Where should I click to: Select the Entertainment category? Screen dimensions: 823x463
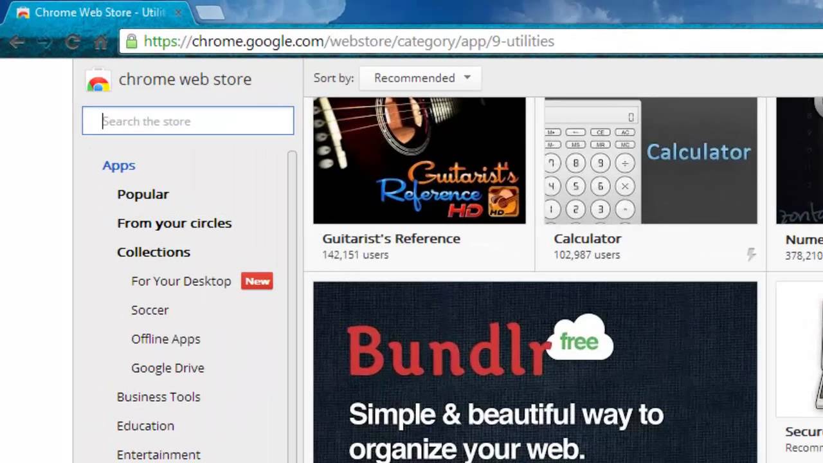coord(159,455)
